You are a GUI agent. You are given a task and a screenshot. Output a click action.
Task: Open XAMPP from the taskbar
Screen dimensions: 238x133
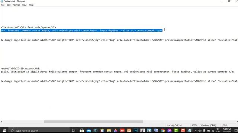[129, 130]
